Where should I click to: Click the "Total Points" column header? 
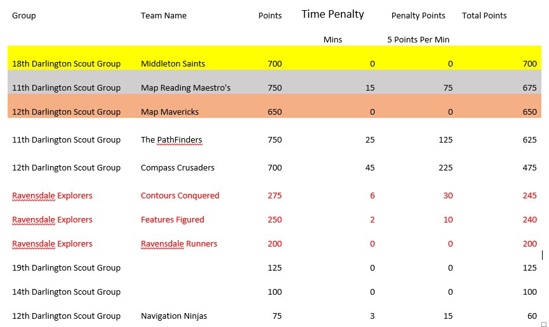484,16
